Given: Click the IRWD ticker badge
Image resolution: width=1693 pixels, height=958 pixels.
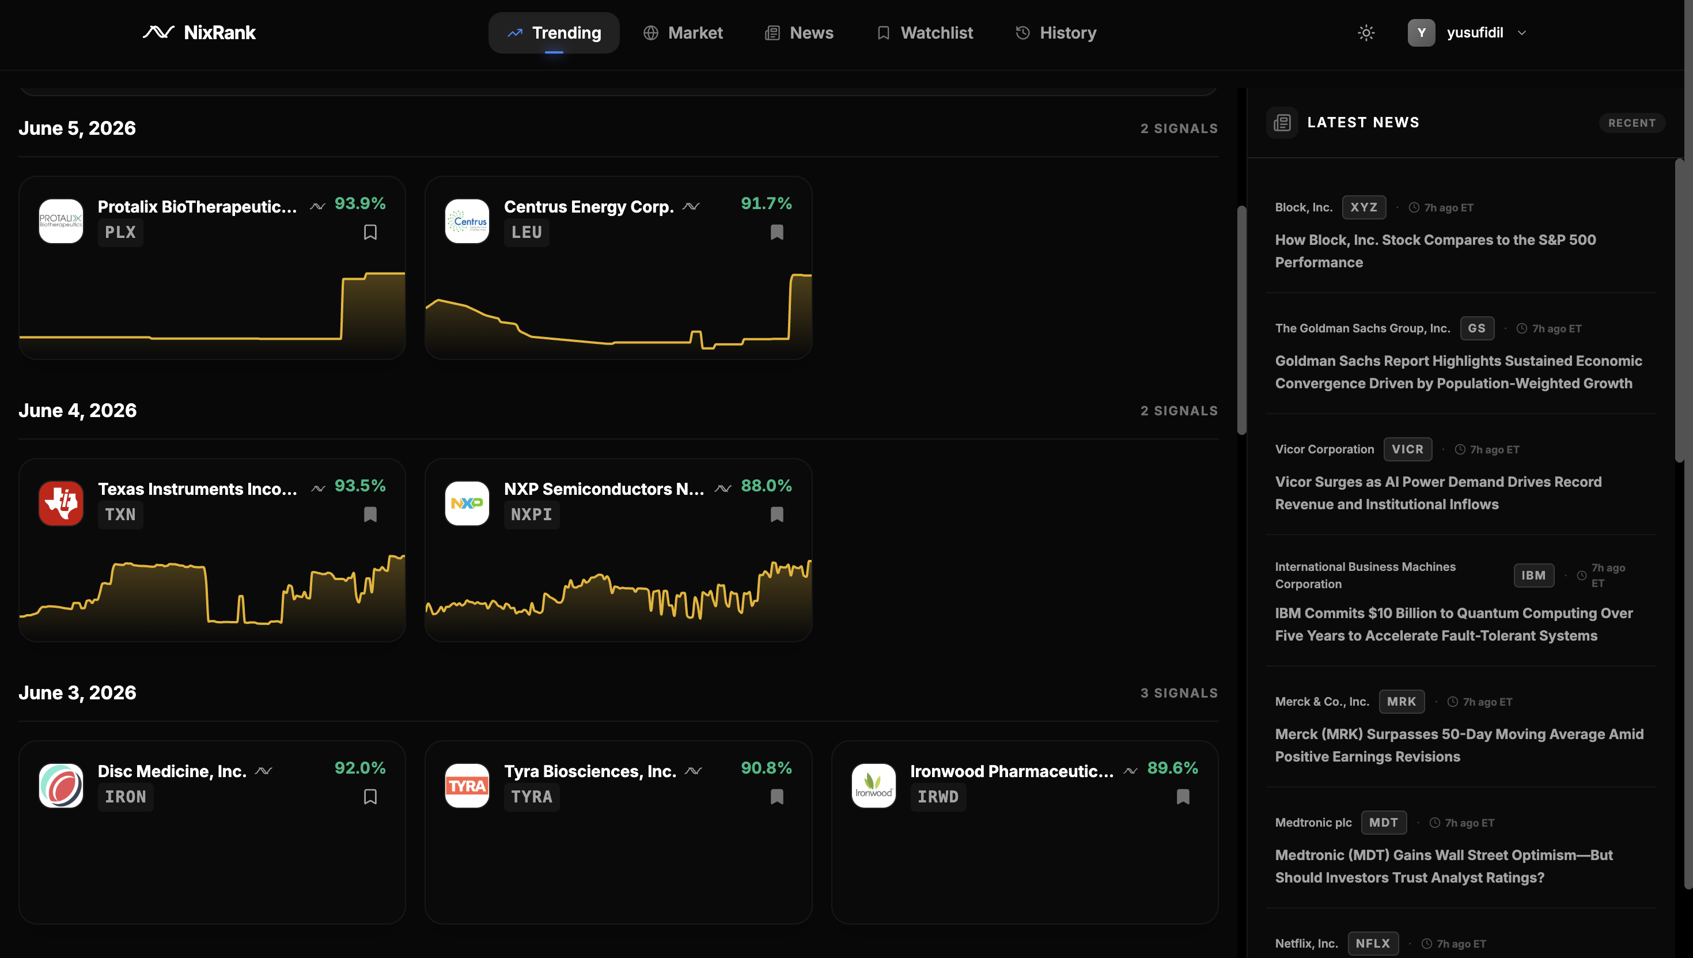Looking at the screenshot, I should click(938, 797).
